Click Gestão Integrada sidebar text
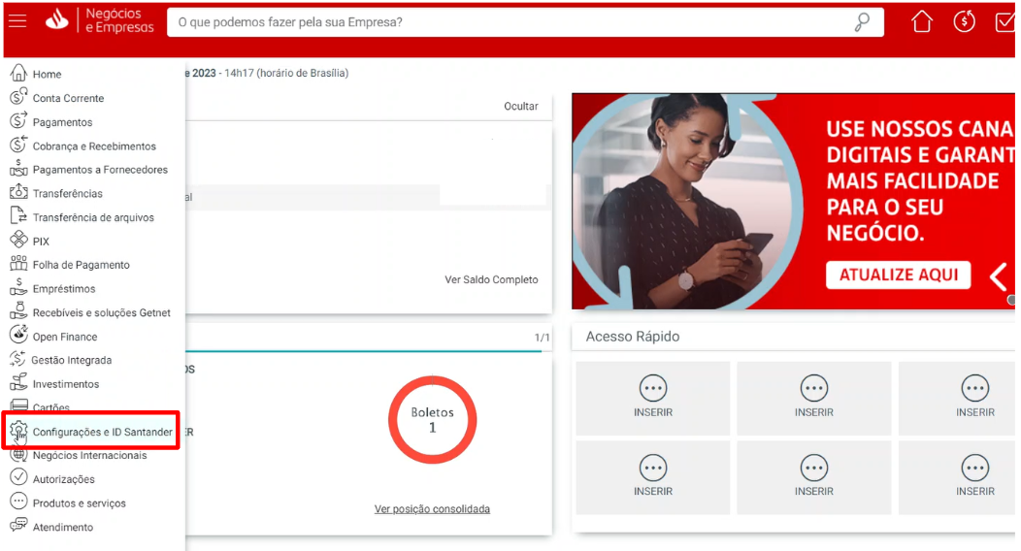 click(x=72, y=361)
